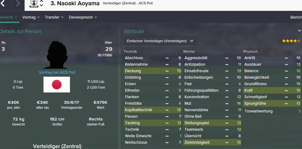Image resolution: width=302 pixels, height=149 pixels.
Task: Click the back navigation arrow
Action: click(x=3, y=4)
